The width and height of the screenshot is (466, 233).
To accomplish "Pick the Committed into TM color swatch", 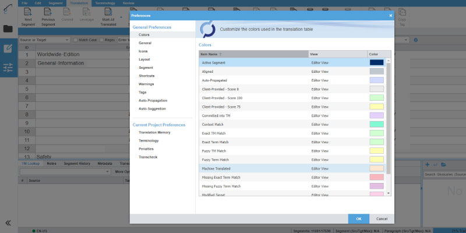I will (x=376, y=115).
